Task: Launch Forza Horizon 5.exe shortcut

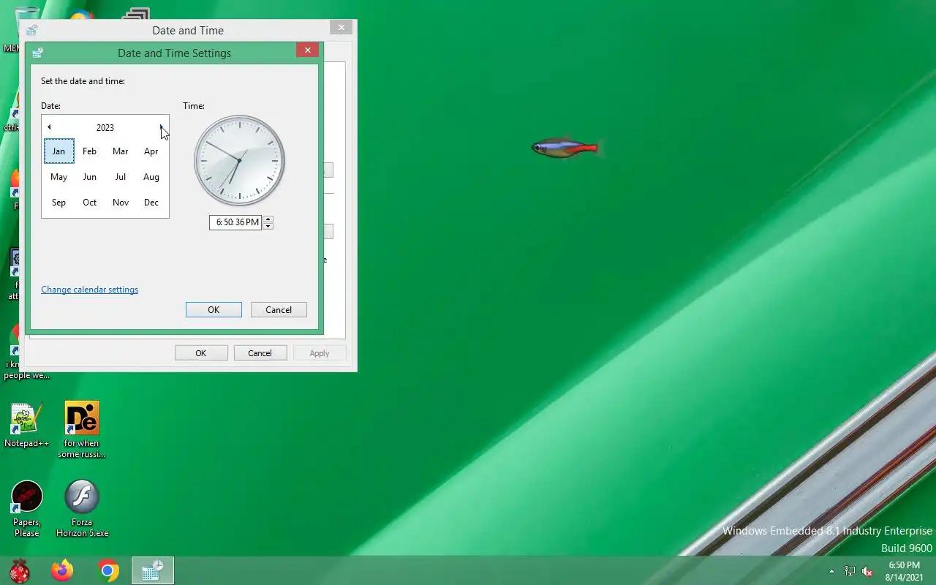Action: tap(82, 509)
